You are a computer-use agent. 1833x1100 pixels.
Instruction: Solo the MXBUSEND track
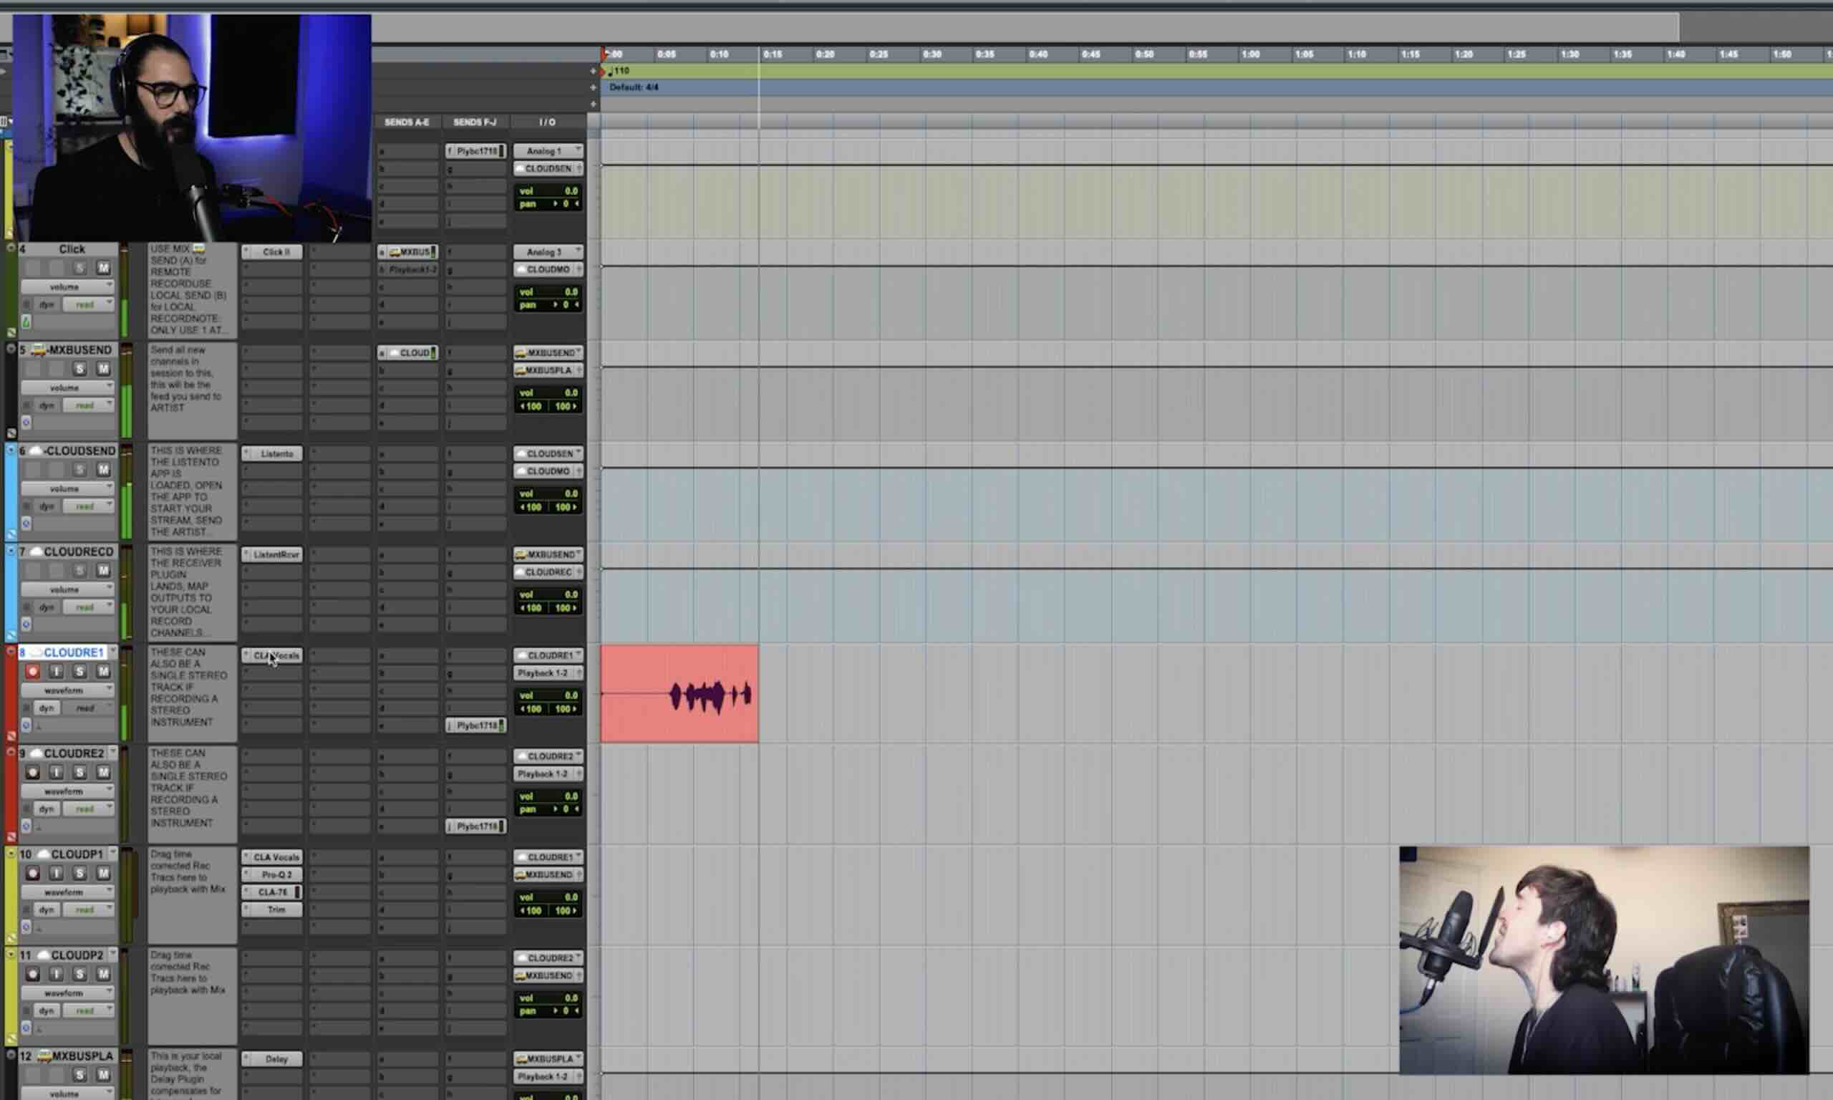[x=80, y=369]
